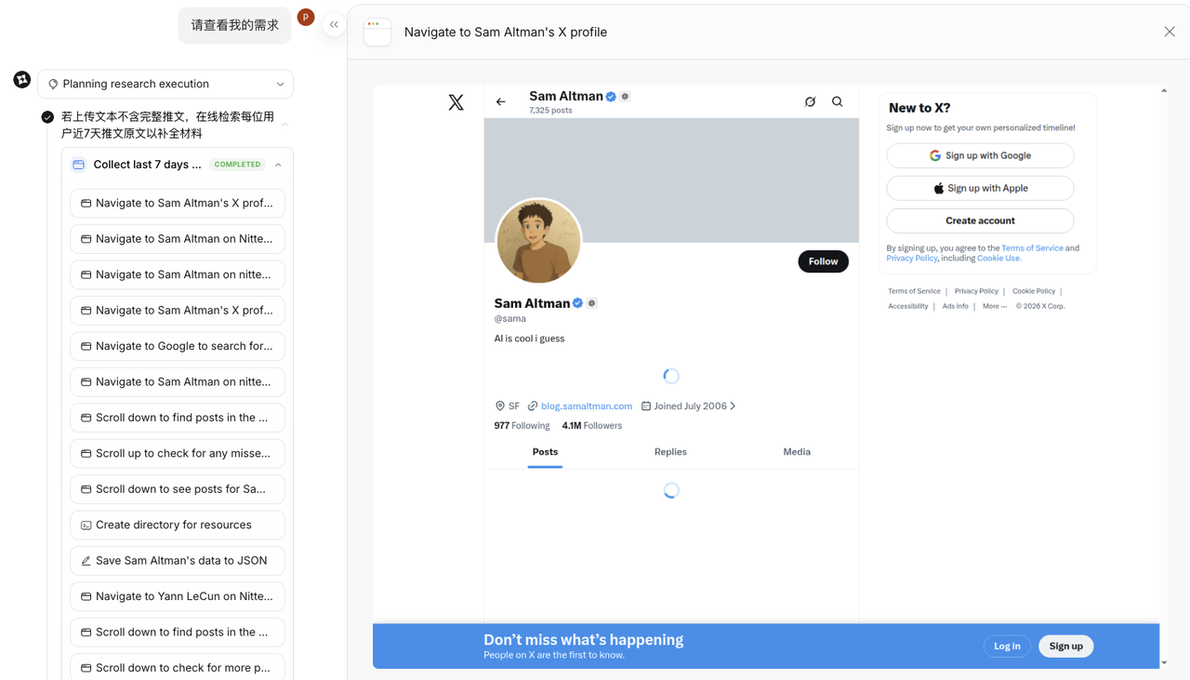This screenshot has width=1190, height=680.
Task: Click the X logo in the browser view
Action: pos(456,101)
